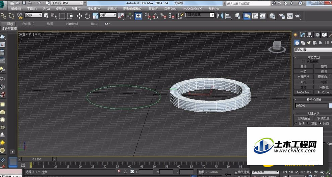Click the 获取图形 button

[323, 118]
